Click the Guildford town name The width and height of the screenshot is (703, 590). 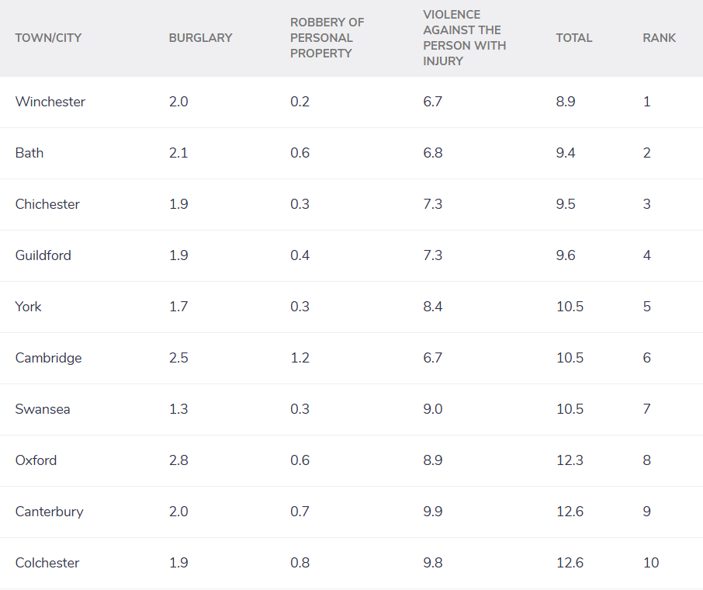point(43,255)
